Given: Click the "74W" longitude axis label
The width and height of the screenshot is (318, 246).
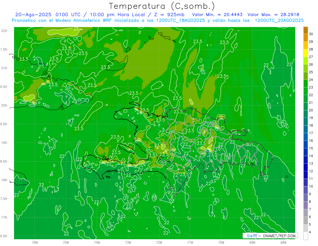Looking at the screenshot, I should coord(97,242).
